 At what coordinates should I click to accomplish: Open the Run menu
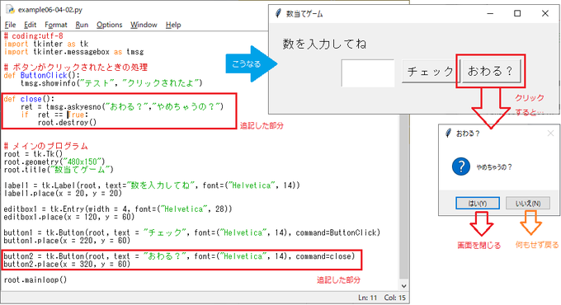82,25
